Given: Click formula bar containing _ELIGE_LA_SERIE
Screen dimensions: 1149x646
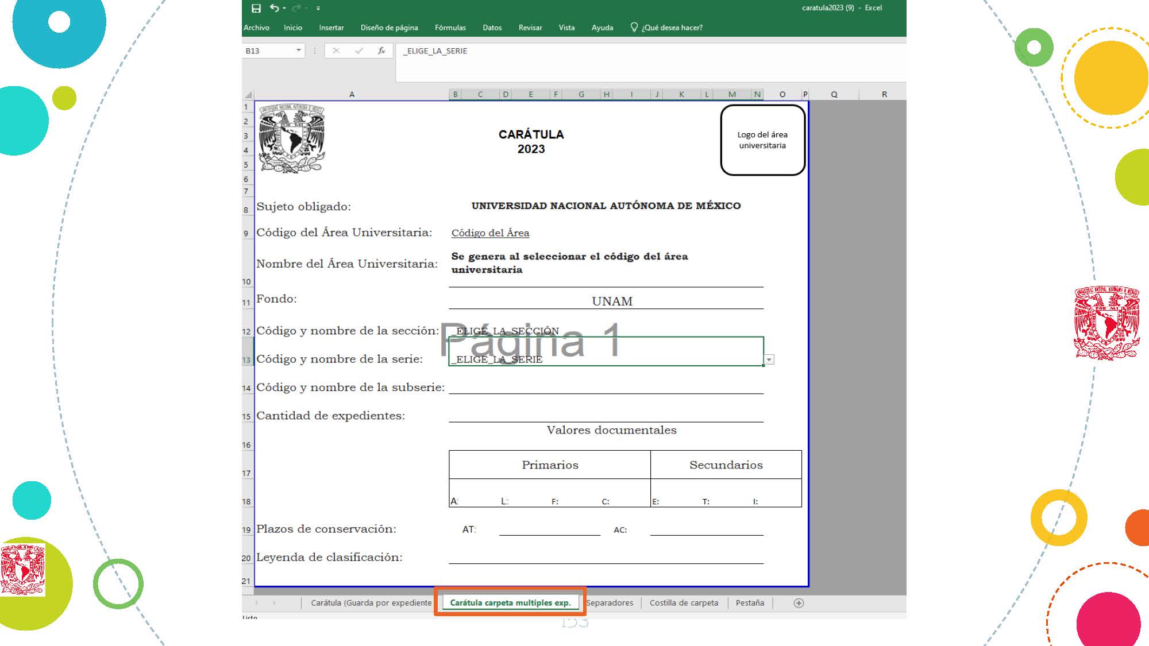Looking at the screenshot, I should pyautogui.click(x=651, y=63).
